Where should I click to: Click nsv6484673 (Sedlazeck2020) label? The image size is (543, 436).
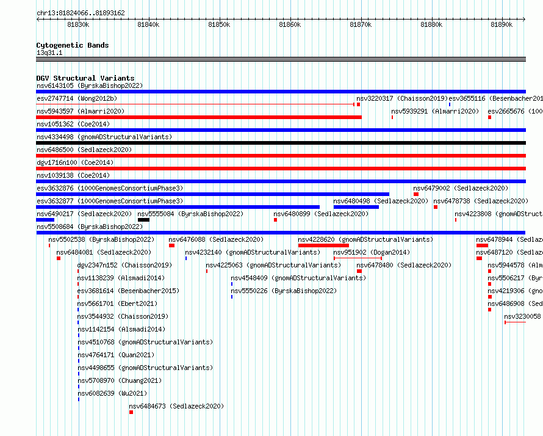click(x=176, y=406)
